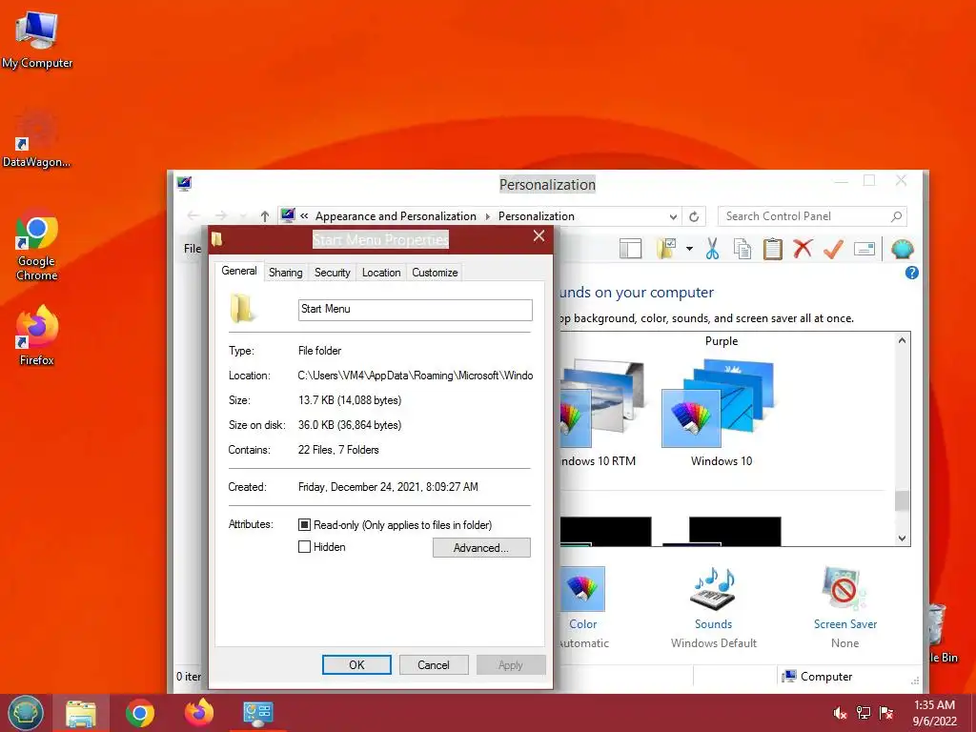Toggle the preview pane layout icon
The image size is (976, 732).
(x=631, y=249)
